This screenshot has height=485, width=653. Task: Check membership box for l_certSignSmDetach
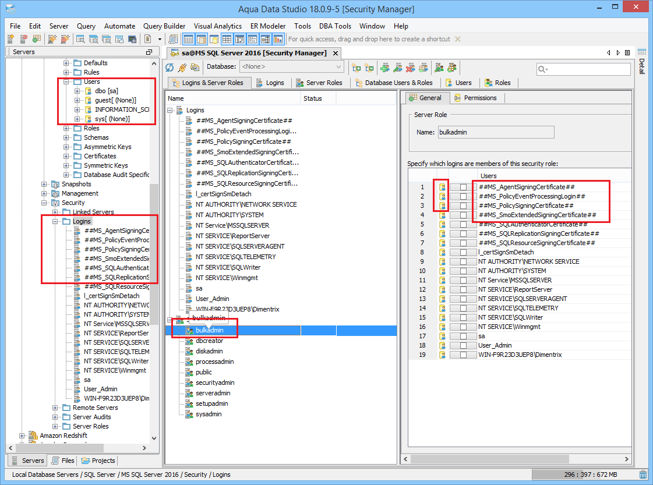click(x=463, y=252)
